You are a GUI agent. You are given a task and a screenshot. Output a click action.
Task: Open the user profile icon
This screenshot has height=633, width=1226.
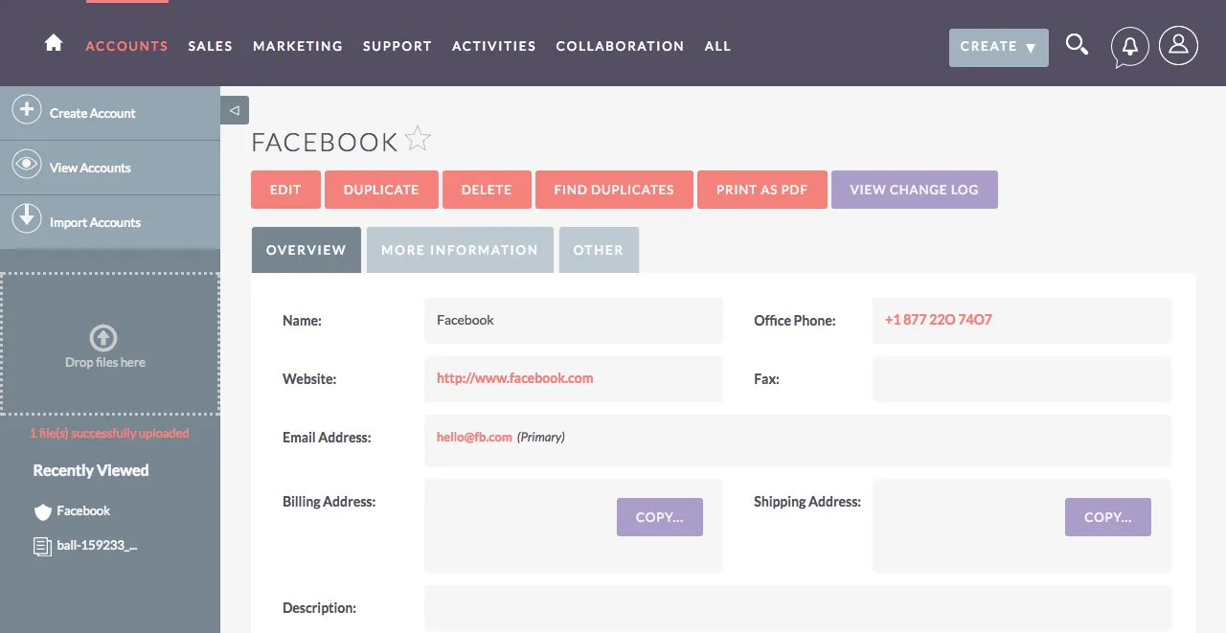tap(1178, 45)
